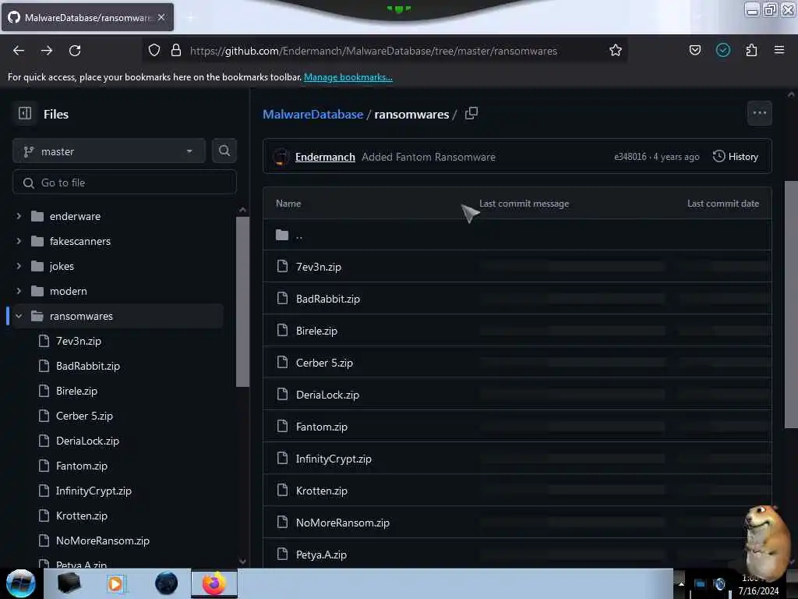798x599 pixels.
Task: Open the new tab plus button
Action: click(189, 17)
